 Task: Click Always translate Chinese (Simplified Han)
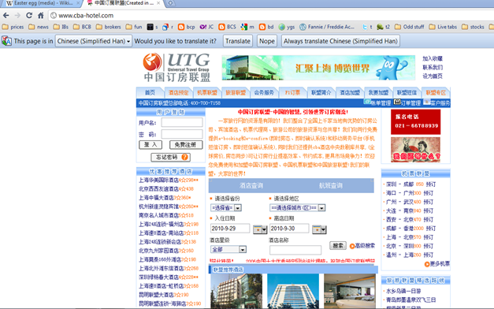(340, 41)
